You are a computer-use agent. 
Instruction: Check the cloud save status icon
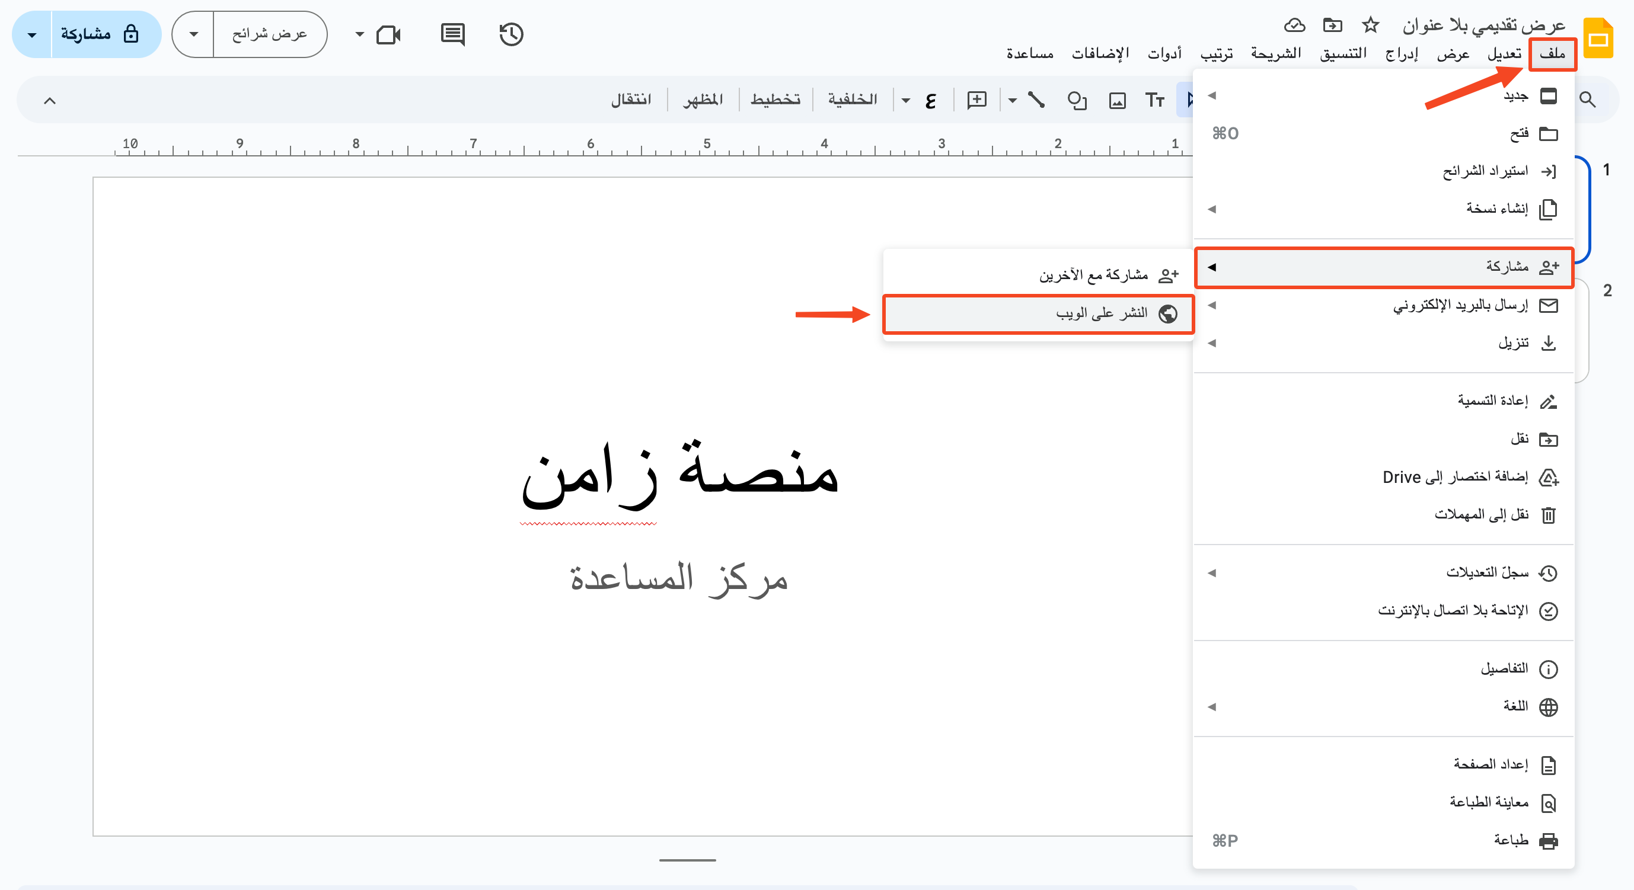pyautogui.click(x=1294, y=25)
